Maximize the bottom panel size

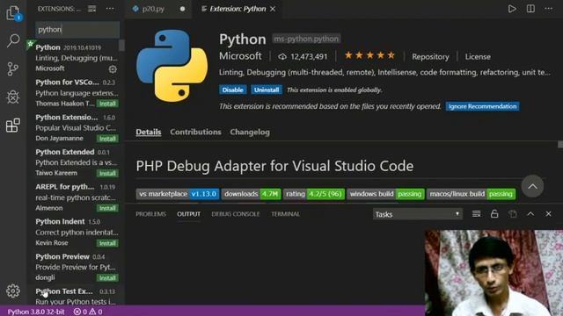pos(530,214)
